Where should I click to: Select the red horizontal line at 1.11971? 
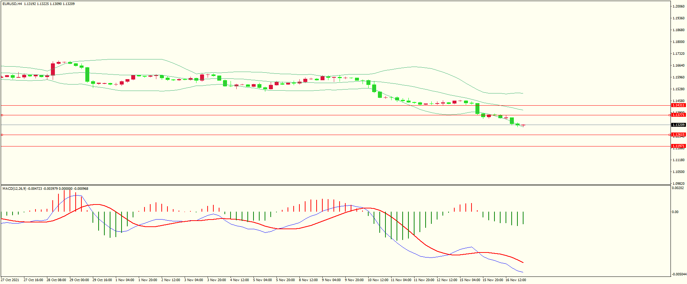point(335,146)
